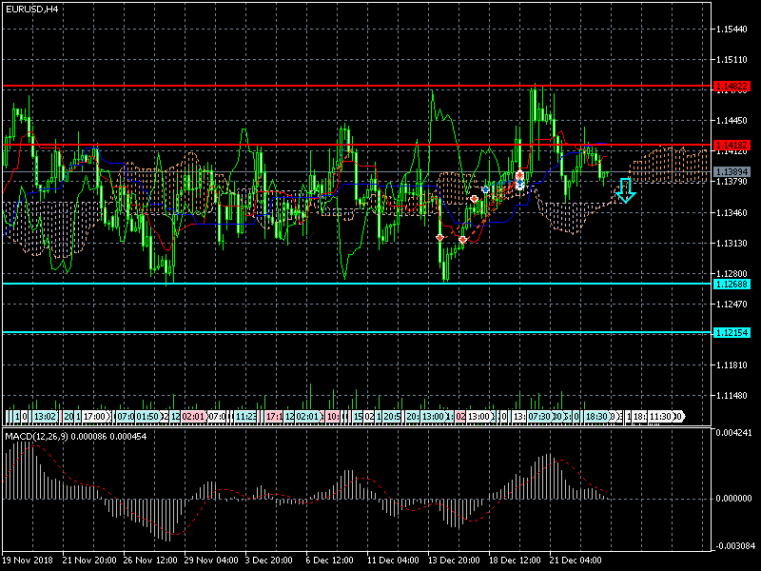Click the 19 Nov 2018 date label
The width and height of the screenshot is (761, 571).
tap(29, 560)
